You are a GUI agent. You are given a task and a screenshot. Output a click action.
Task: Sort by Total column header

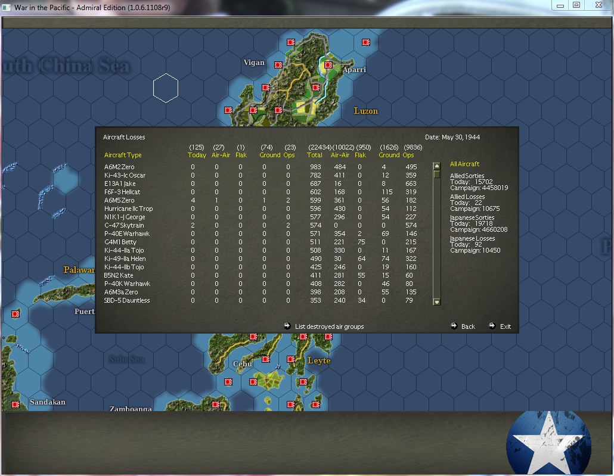pyautogui.click(x=314, y=155)
